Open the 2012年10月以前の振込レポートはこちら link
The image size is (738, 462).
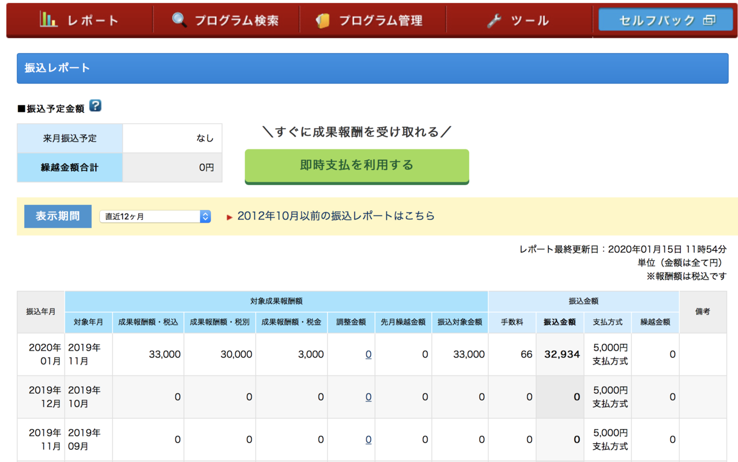point(336,216)
